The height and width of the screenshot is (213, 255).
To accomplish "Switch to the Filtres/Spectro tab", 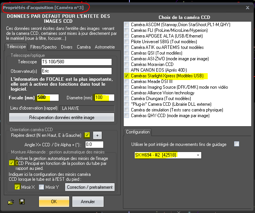I will pos(43,47).
